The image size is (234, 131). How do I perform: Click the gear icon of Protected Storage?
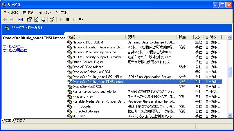[x=70, y=111]
